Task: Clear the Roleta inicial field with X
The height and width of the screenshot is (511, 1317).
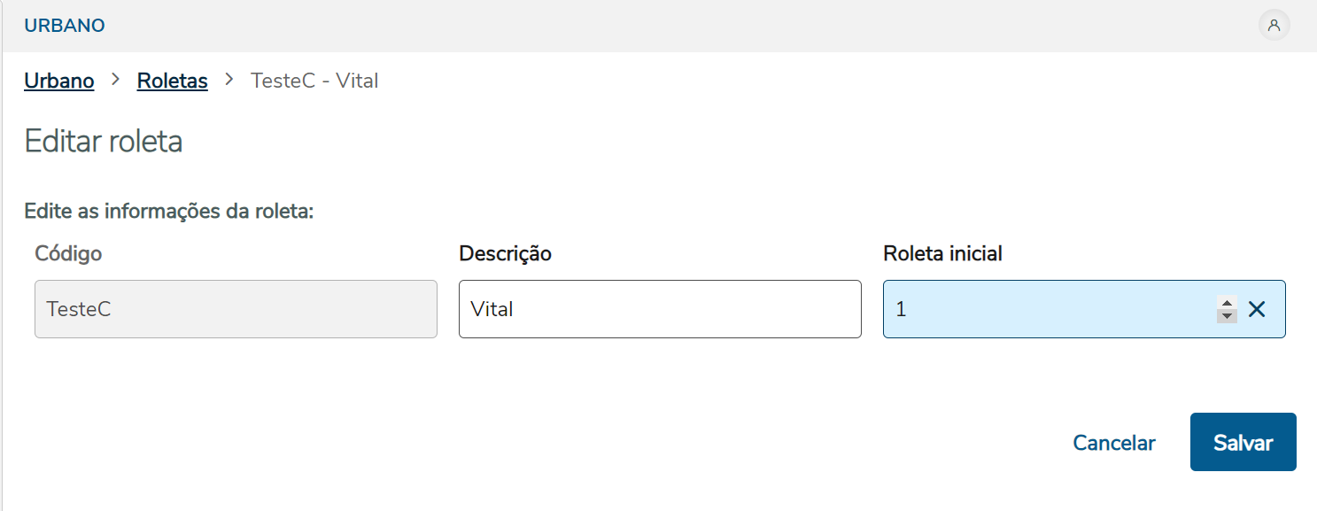Action: [x=1257, y=309]
